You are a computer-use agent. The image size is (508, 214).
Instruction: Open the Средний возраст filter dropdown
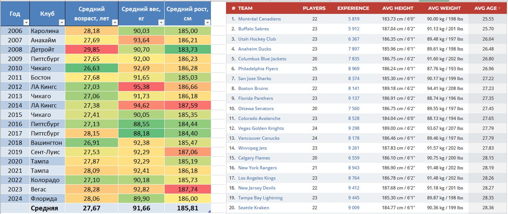(115, 23)
